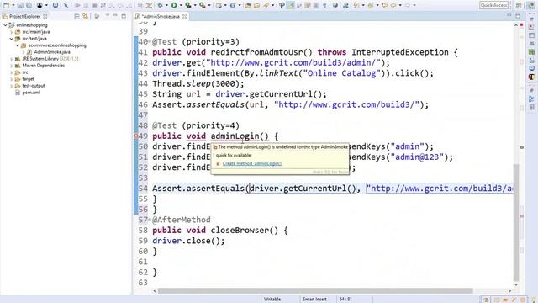Select the Project Explorer tab

(x=24, y=16)
